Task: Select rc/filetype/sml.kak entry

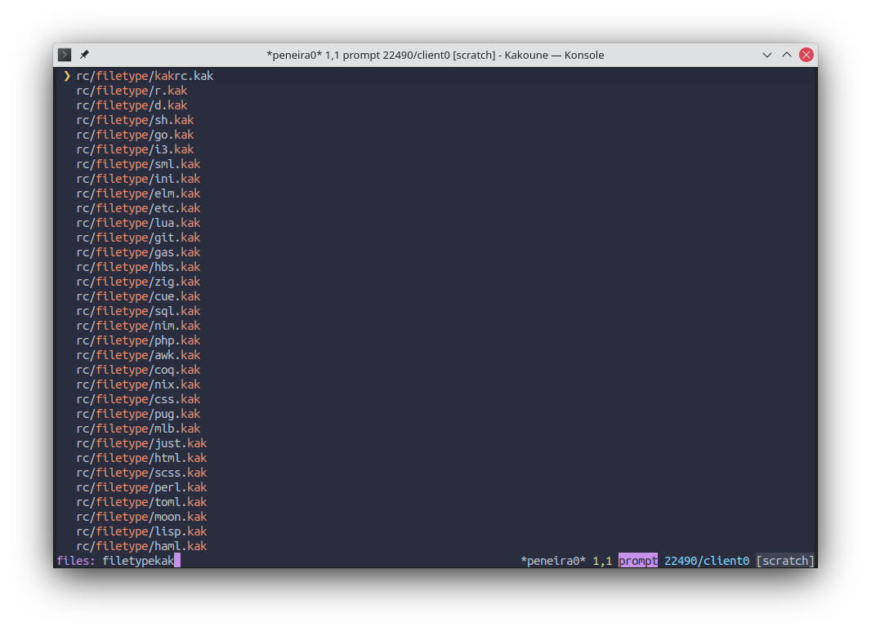Action: click(138, 164)
